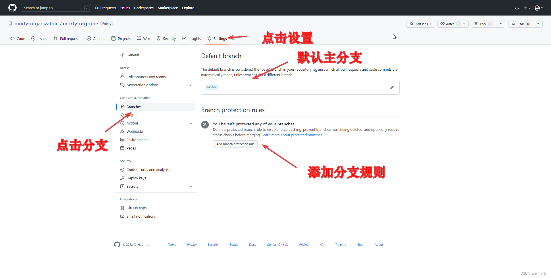Switch to the Code tab
Viewport: 551px width, 278px height.
coord(18,39)
